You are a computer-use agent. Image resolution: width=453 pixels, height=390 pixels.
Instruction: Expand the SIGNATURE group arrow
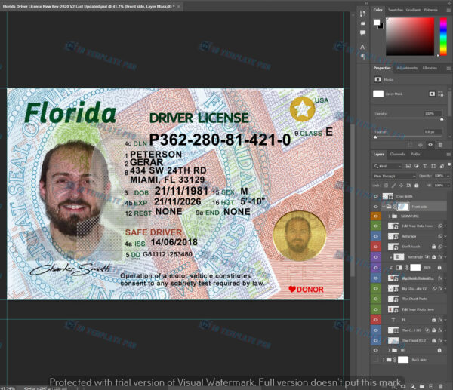click(x=389, y=216)
